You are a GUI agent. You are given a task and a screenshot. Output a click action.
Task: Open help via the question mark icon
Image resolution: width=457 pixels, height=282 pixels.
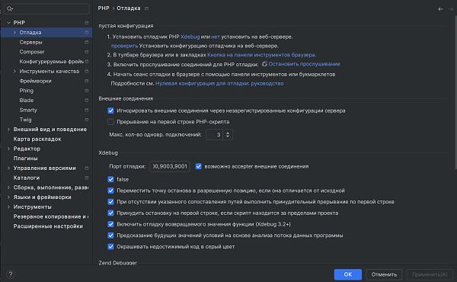tap(11, 274)
